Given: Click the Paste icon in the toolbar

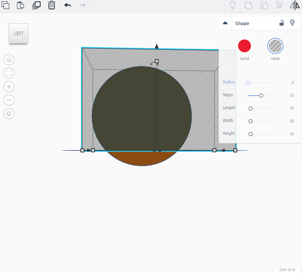Looking at the screenshot, I should click(x=20, y=5).
